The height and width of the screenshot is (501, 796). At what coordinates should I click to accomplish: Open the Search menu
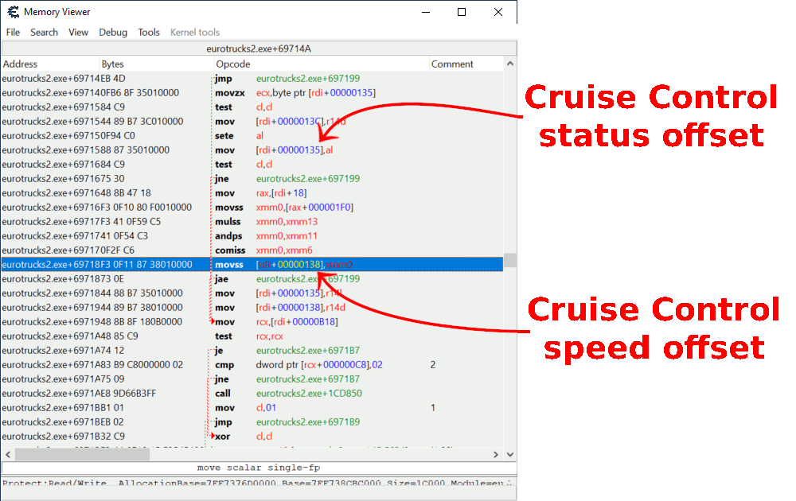44,33
